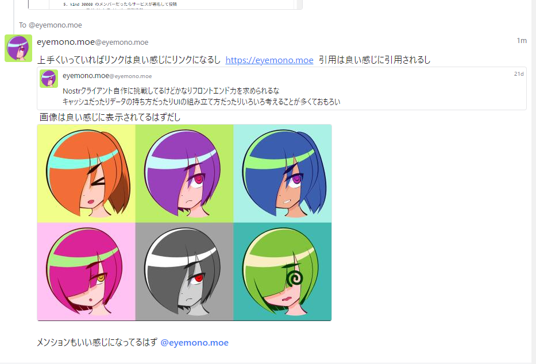The image size is (536, 364).
Task: Click the @eyemono.moe mention link at the bottom
Action: pyautogui.click(x=194, y=343)
